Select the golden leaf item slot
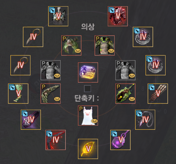Viewport: 176px width, 164px height. coord(88,149)
